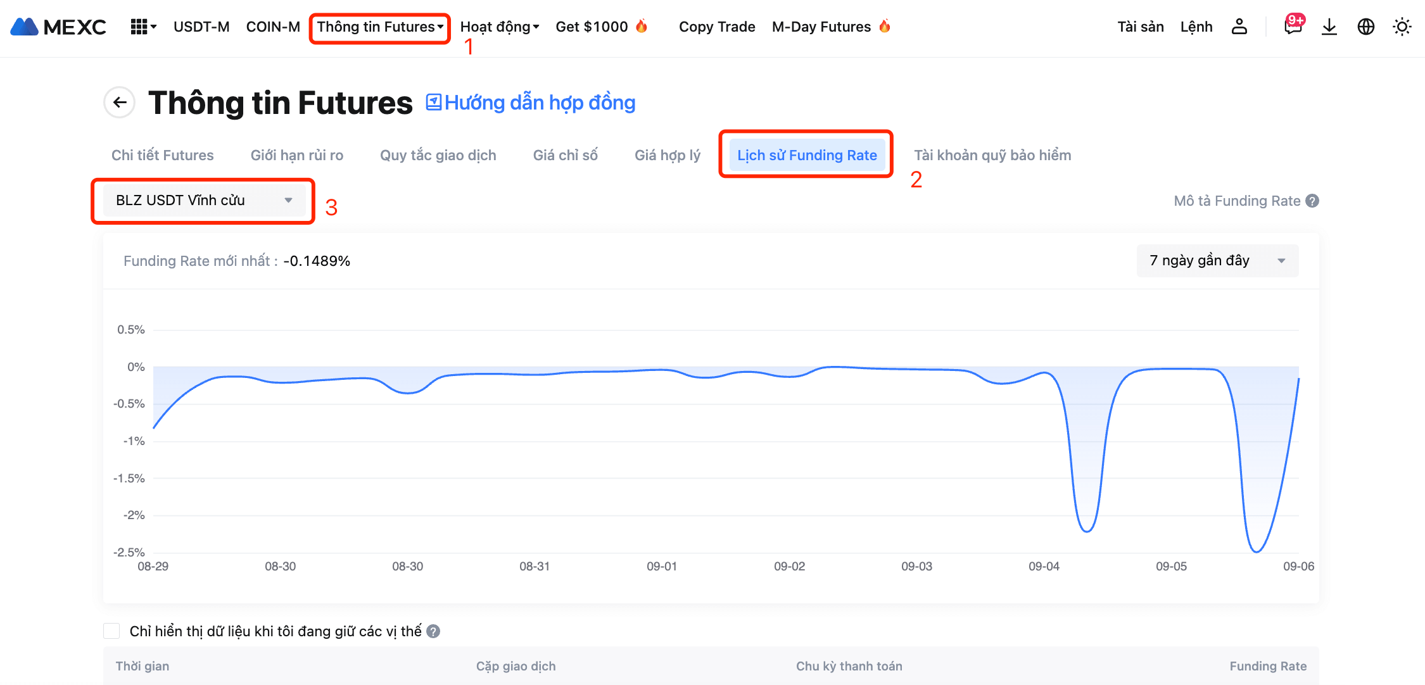Open the Hoạt động menu
Image resolution: width=1425 pixels, height=685 pixels.
coord(499,27)
